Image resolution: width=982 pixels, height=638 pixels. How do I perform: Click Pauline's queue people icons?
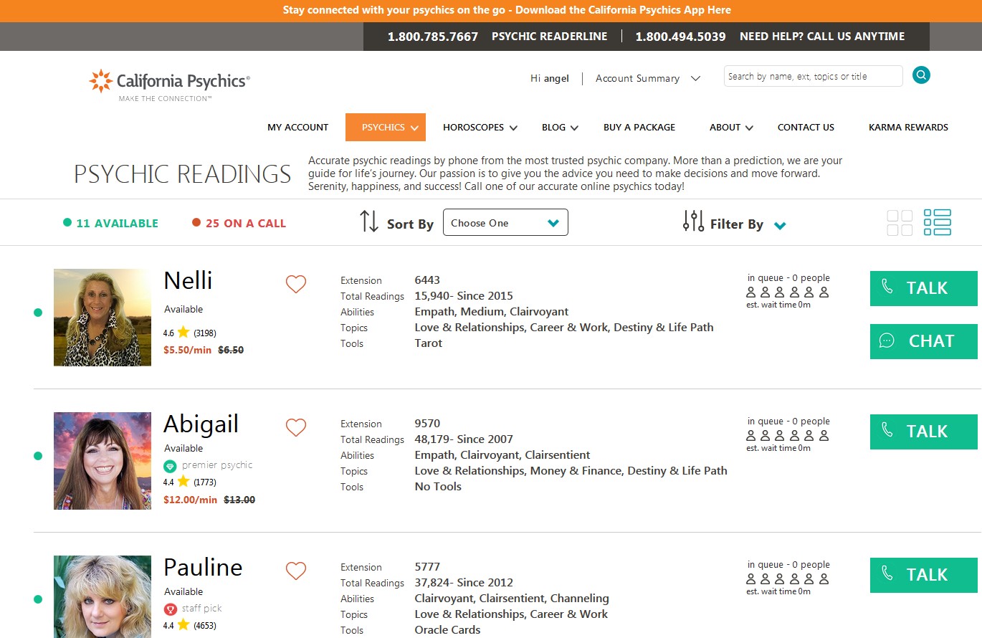[788, 579]
